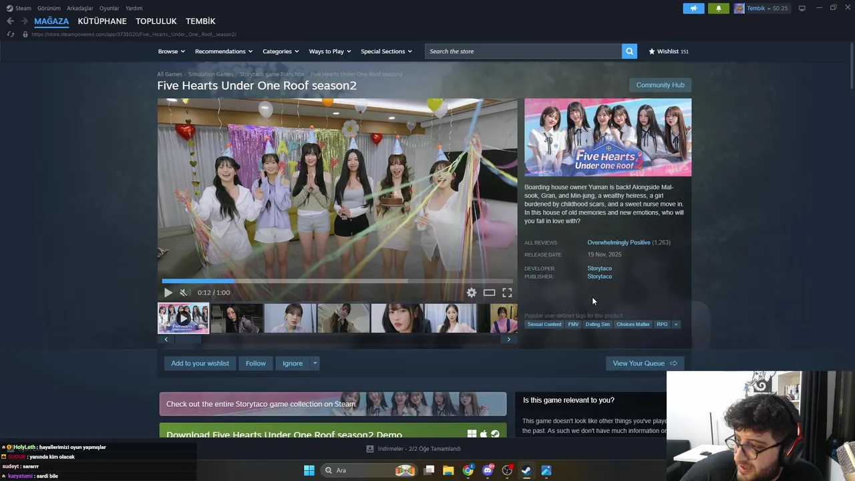Open the Arkadaşlar menu
Image resolution: width=855 pixels, height=481 pixels.
(x=80, y=8)
